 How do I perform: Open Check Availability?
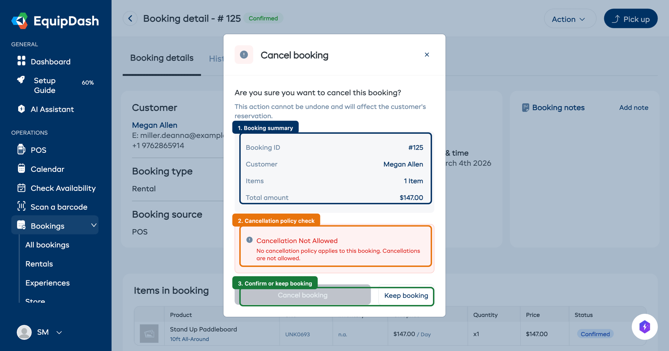[x=22, y=188]
